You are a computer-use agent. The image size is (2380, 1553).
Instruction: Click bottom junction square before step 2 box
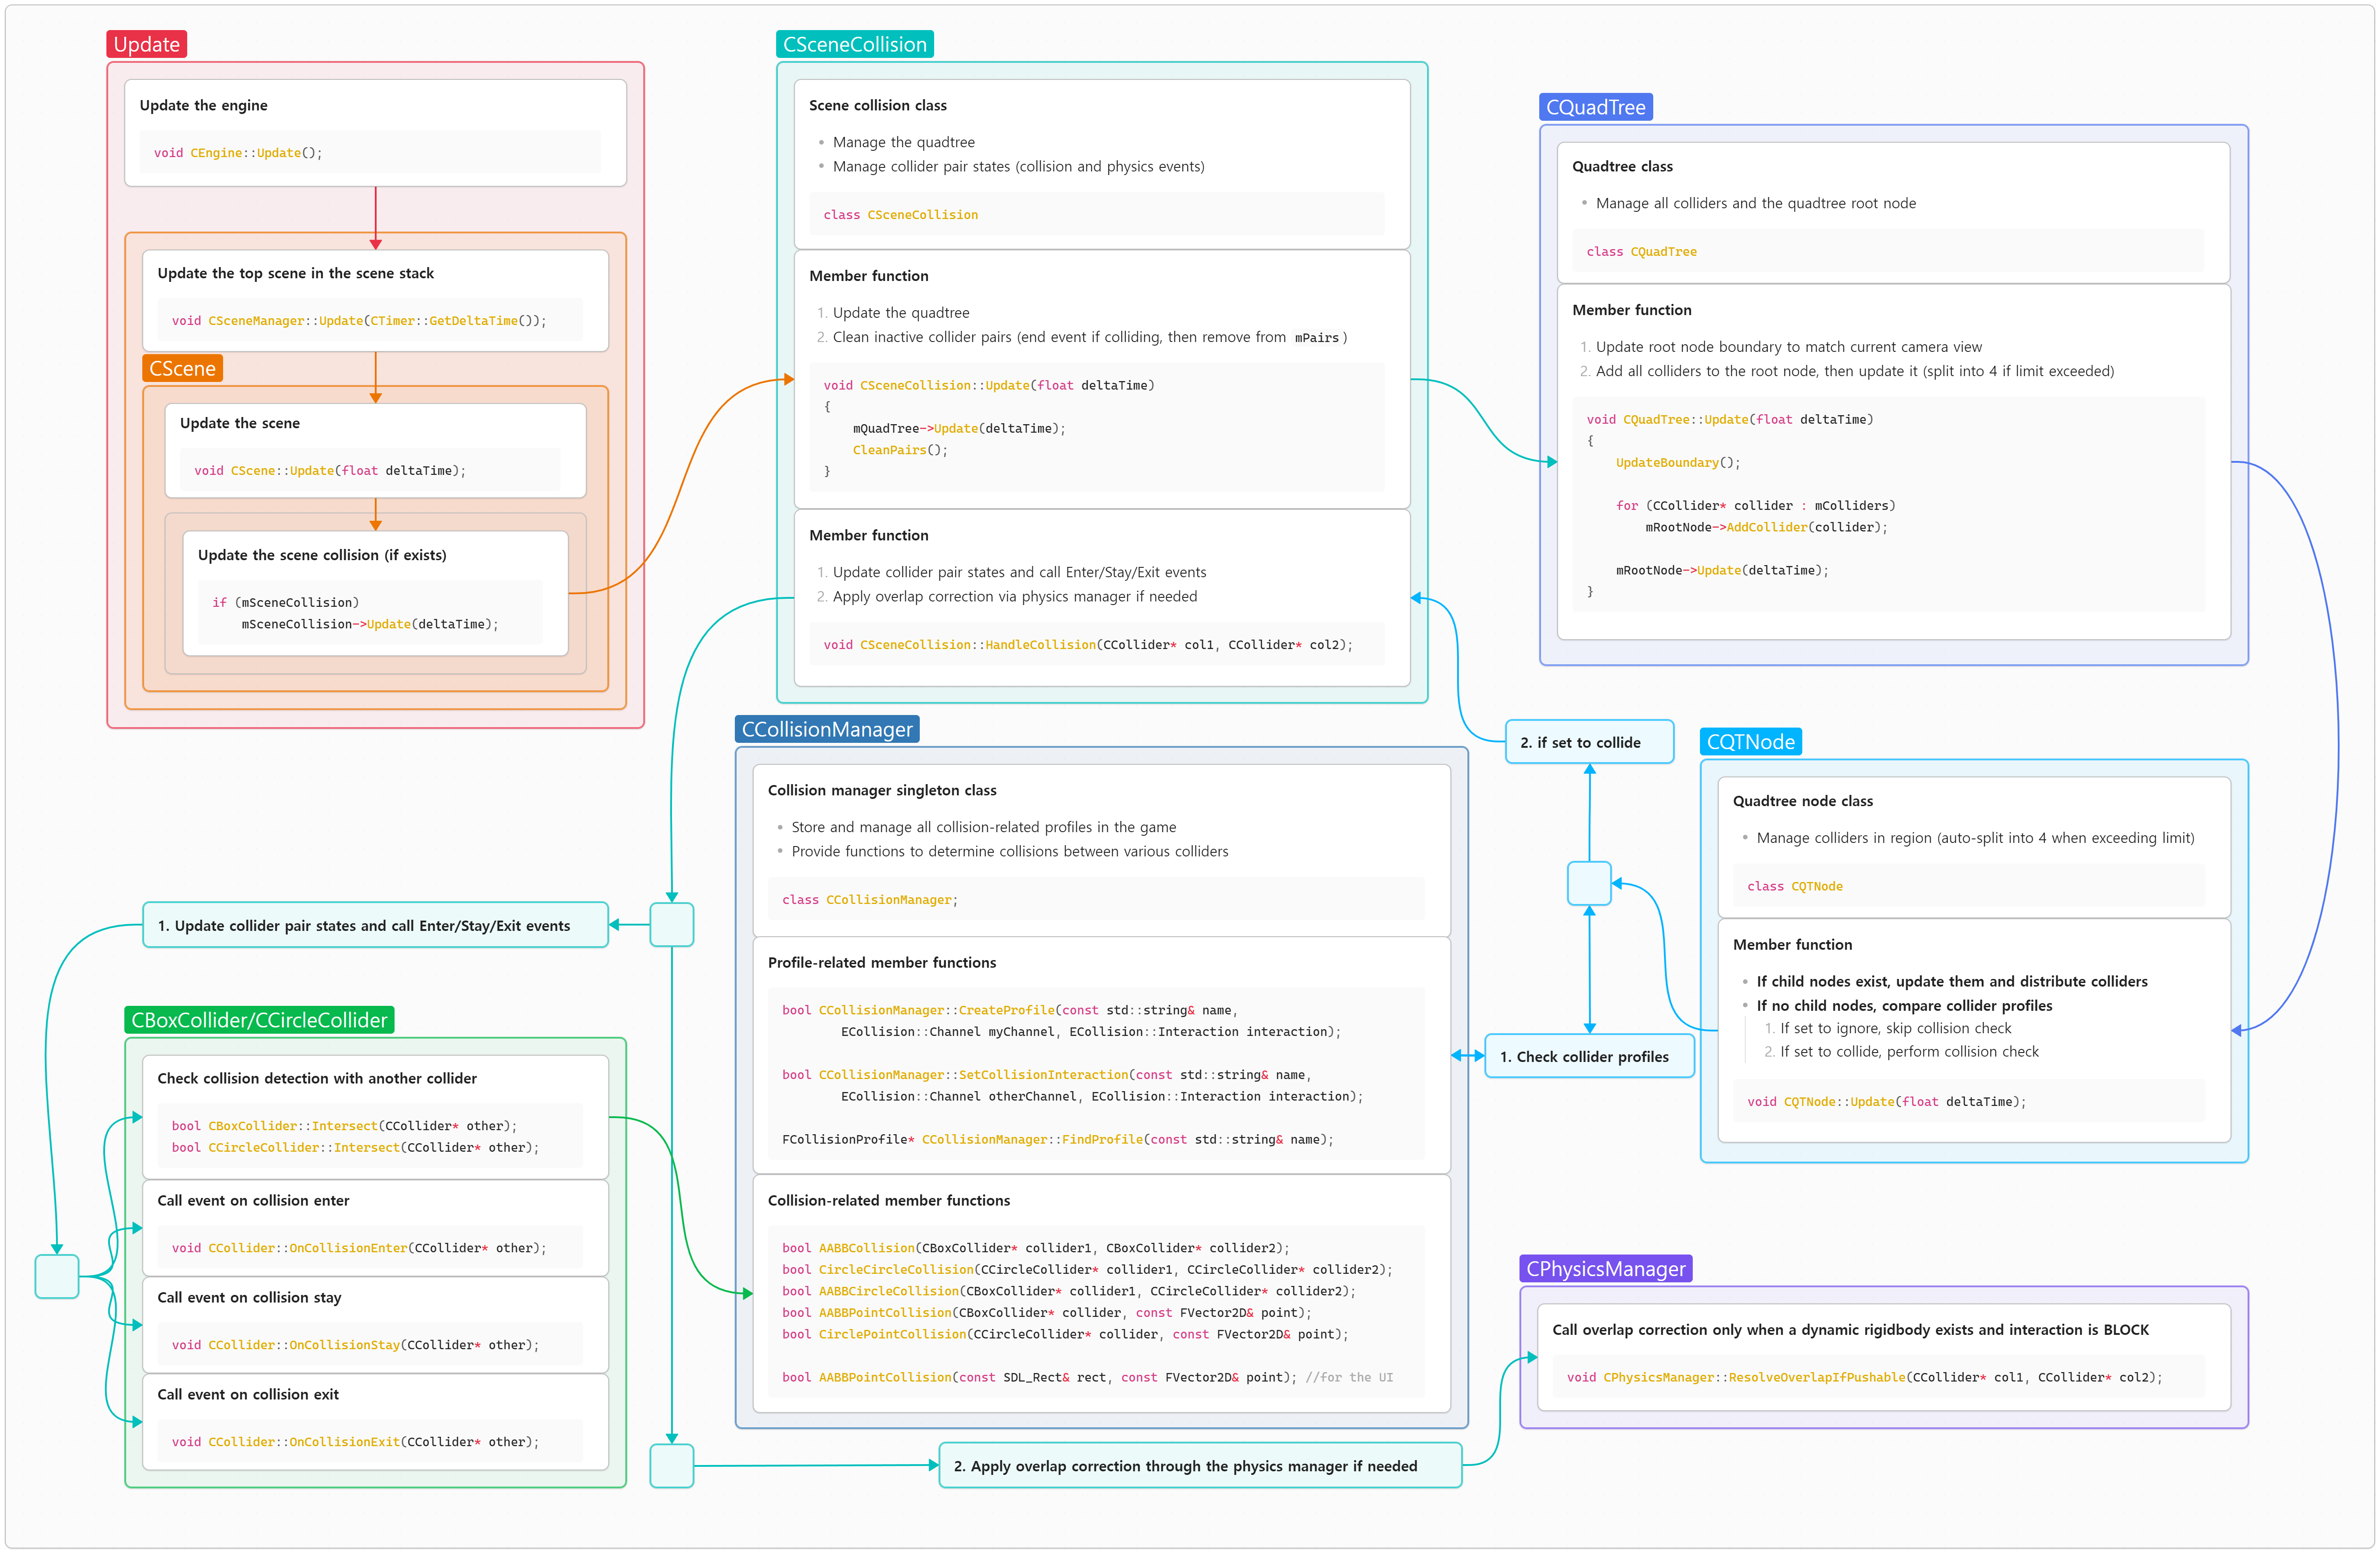tap(671, 1465)
